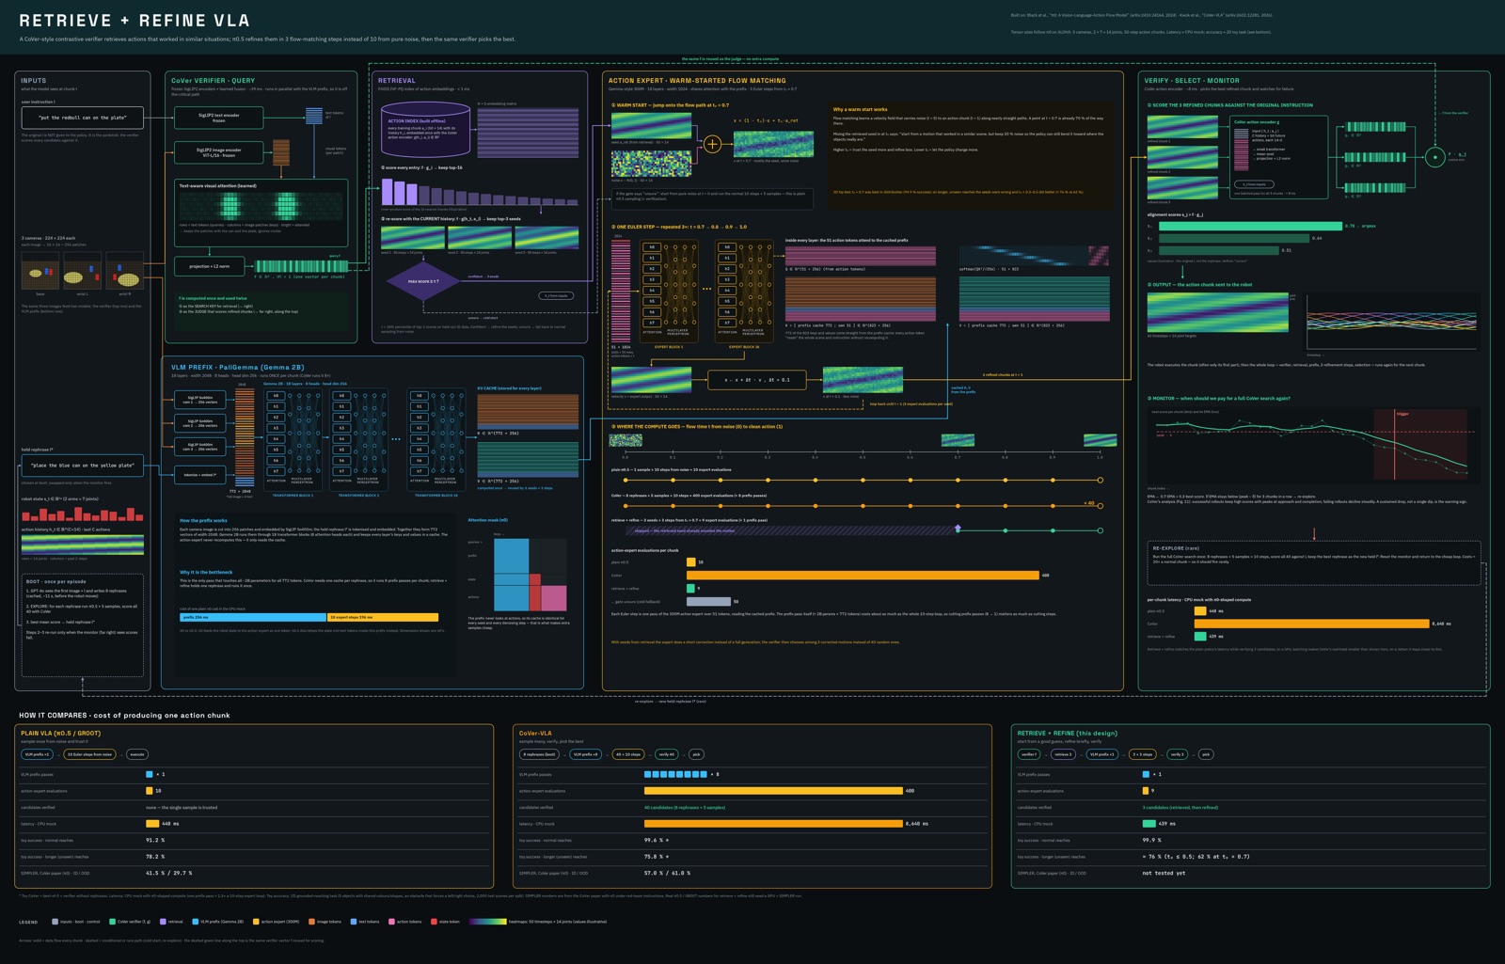Click the 'max score ≥ τ ?' decision diamond
This screenshot has height=964, width=1505.
point(423,281)
